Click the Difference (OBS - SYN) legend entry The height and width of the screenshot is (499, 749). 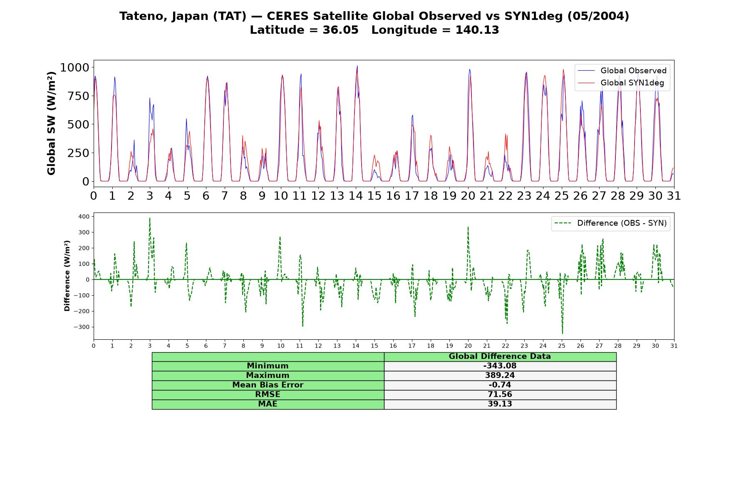(611, 223)
